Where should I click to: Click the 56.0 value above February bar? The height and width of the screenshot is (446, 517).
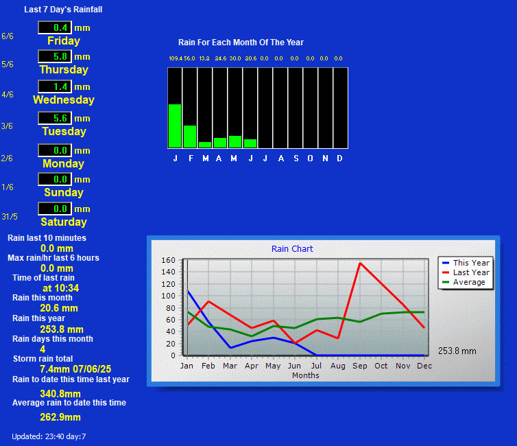[189, 58]
